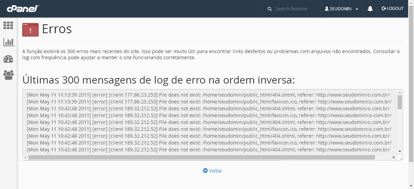
Task: Open the Statistics bar chart sidebar icon
Action: 8,42
